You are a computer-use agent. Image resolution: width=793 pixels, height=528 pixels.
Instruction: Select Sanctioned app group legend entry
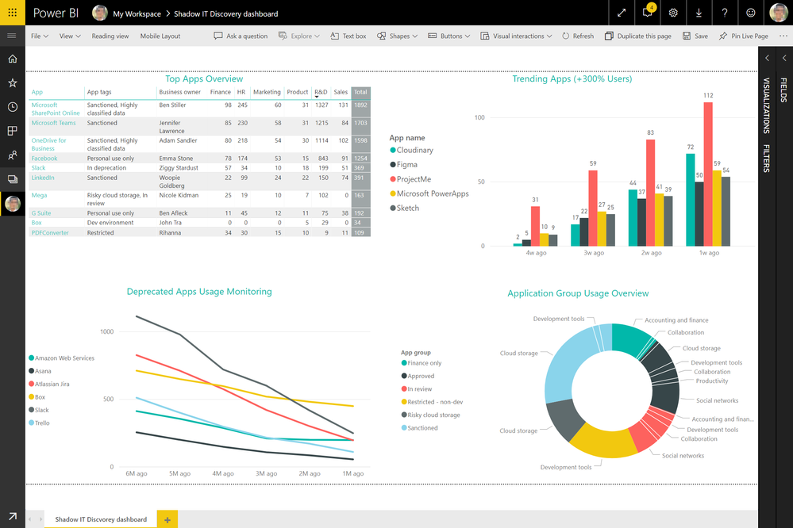click(x=420, y=428)
